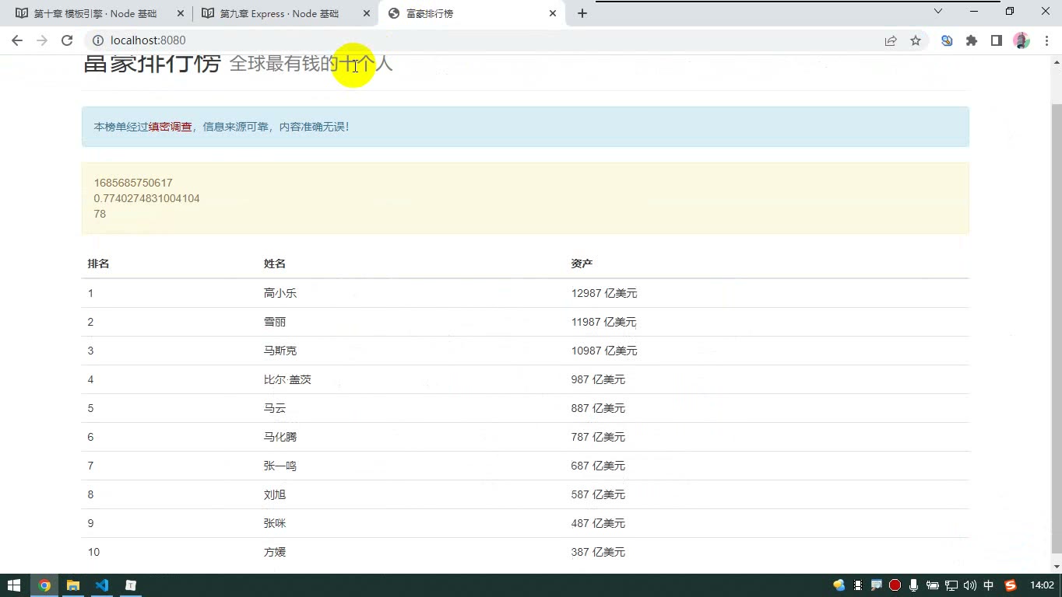Reload the localhost page
The height and width of the screenshot is (597, 1062).
(x=67, y=40)
